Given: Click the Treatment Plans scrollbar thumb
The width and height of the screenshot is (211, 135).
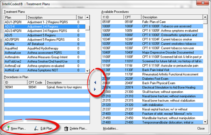Looking at the screenshot, I should click(88, 28).
